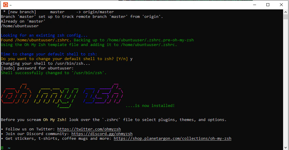Click the green prompt arrow at the bottom

[2, 148]
